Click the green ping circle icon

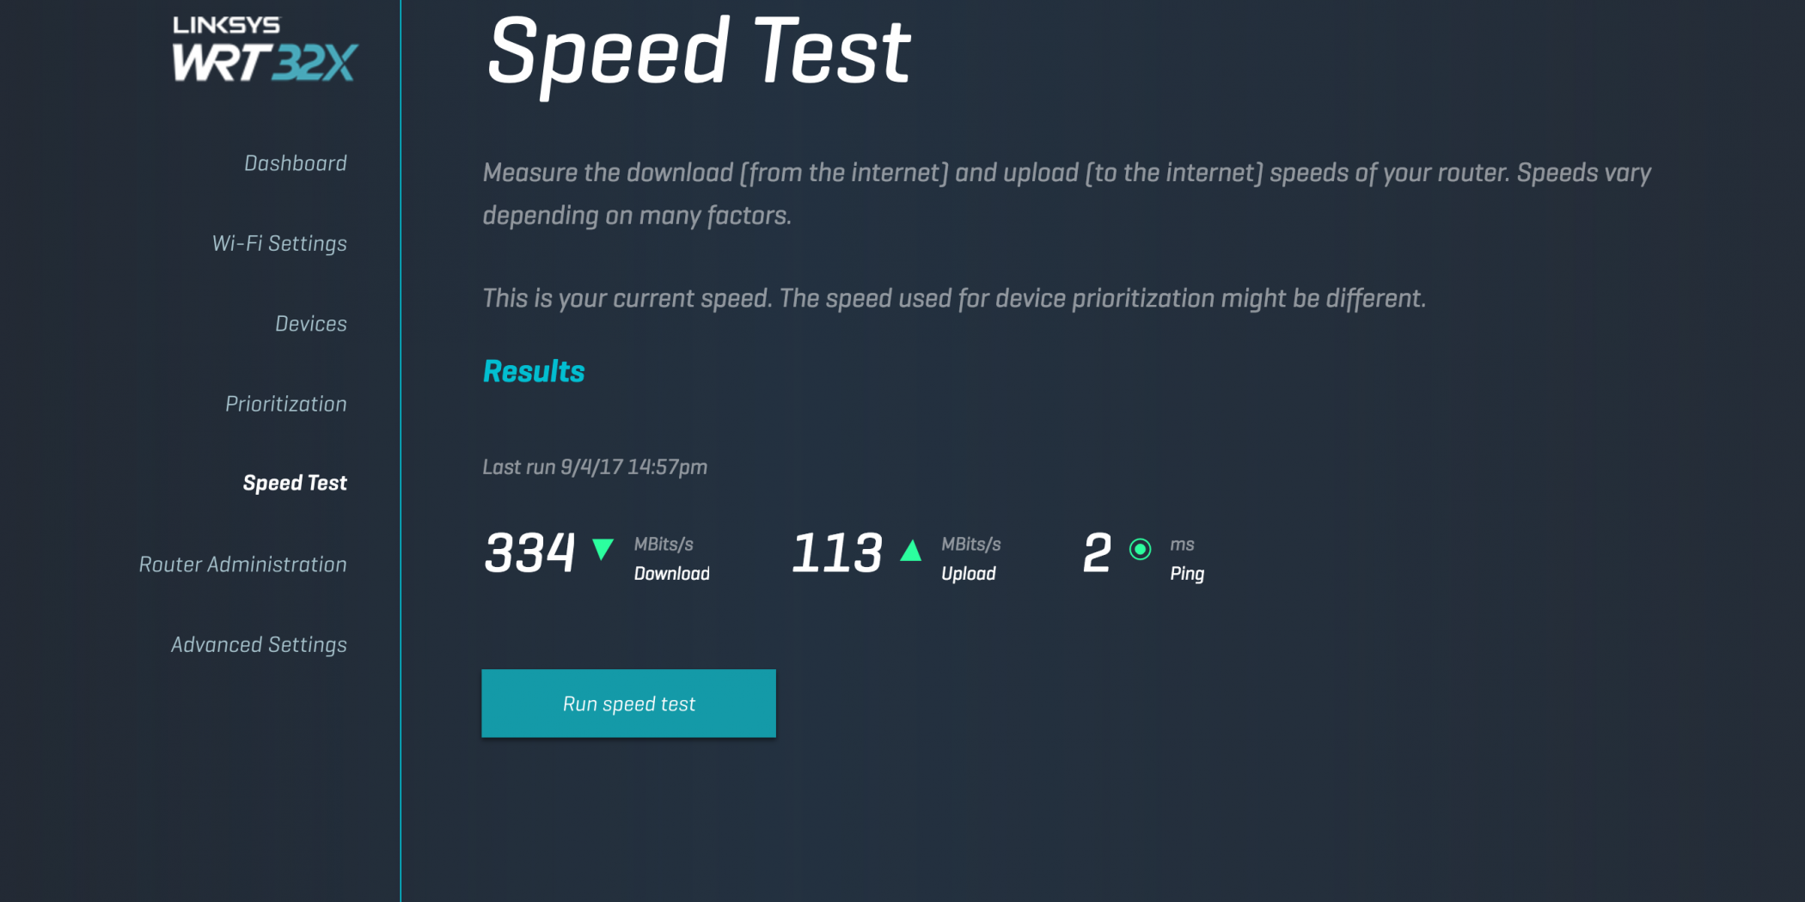pyautogui.click(x=1140, y=549)
